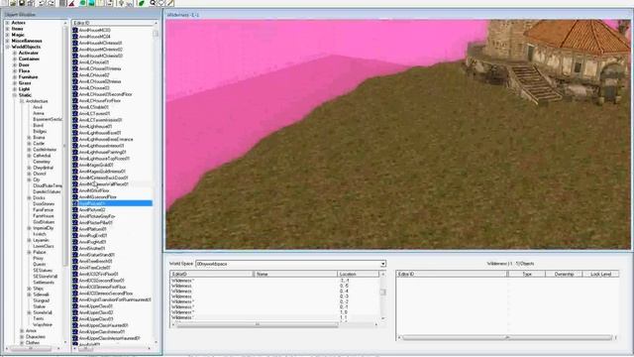This screenshot has height=357, width=634.
Task: Click the Location column header
Action: (x=358, y=274)
